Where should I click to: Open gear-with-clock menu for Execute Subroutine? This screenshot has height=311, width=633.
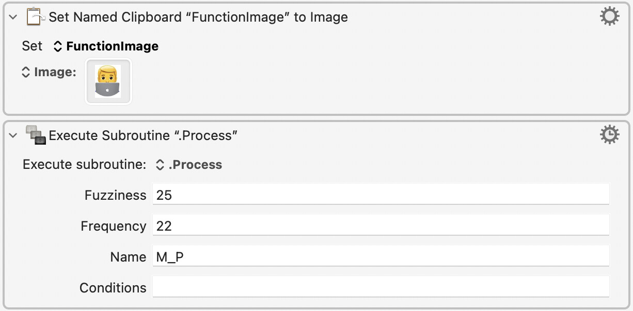(x=609, y=135)
